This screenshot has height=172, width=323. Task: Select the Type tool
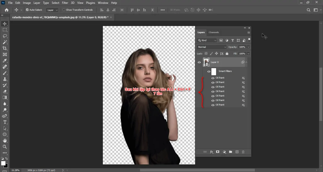click(5, 122)
